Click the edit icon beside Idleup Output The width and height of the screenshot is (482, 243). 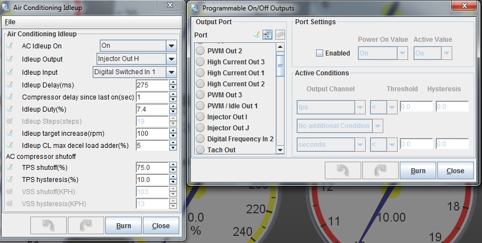click(x=9, y=59)
